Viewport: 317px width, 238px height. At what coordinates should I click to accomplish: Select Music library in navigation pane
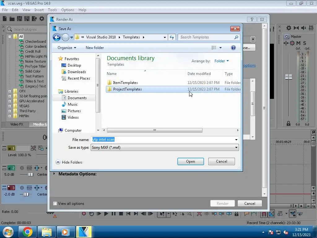[x=72, y=104]
